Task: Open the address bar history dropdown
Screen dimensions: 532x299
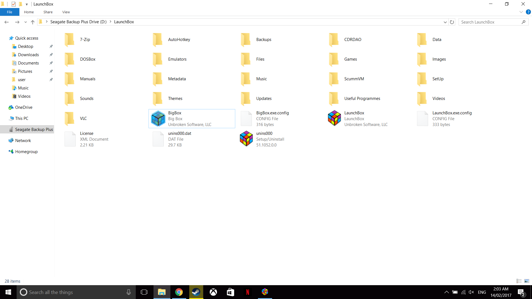Action: click(x=445, y=22)
